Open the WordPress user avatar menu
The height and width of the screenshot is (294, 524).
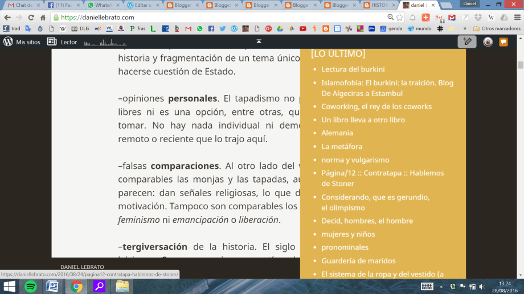[x=488, y=42]
